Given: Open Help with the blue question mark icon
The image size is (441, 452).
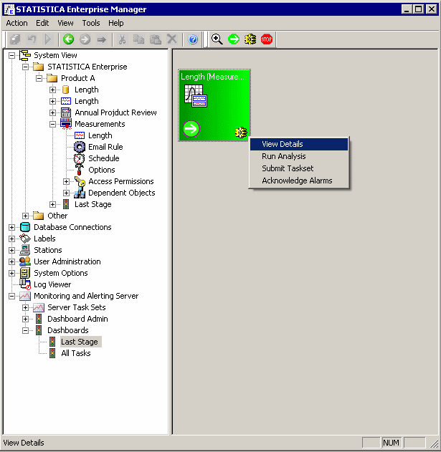Looking at the screenshot, I should (193, 39).
